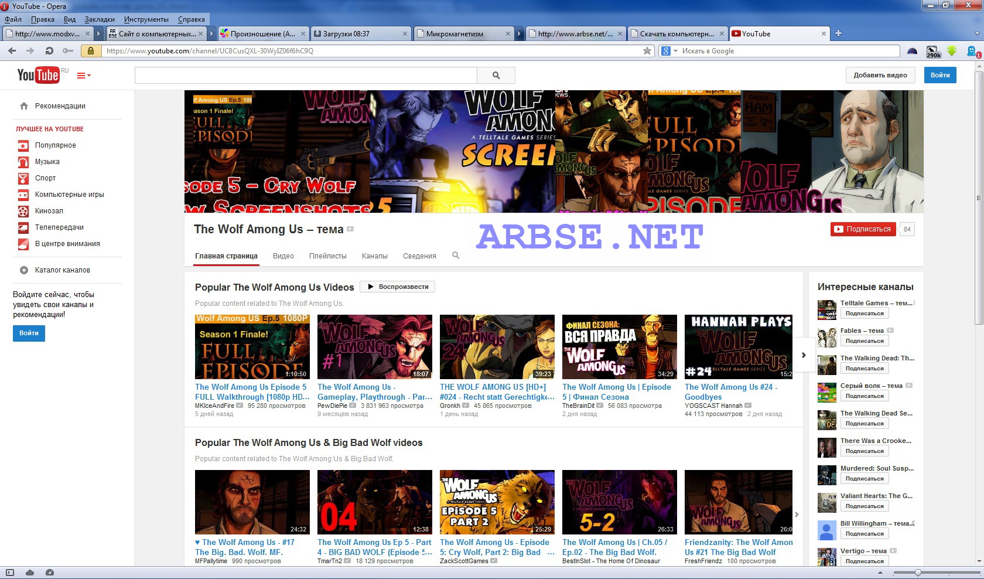Subscribe to Fables – тема channel
Image resolution: width=984 pixels, height=579 pixels.
[x=865, y=341]
